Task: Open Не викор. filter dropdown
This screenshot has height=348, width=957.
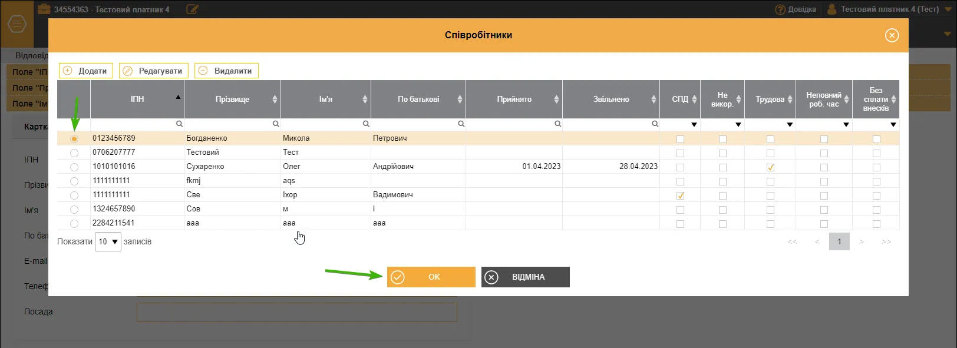Action: (738, 125)
